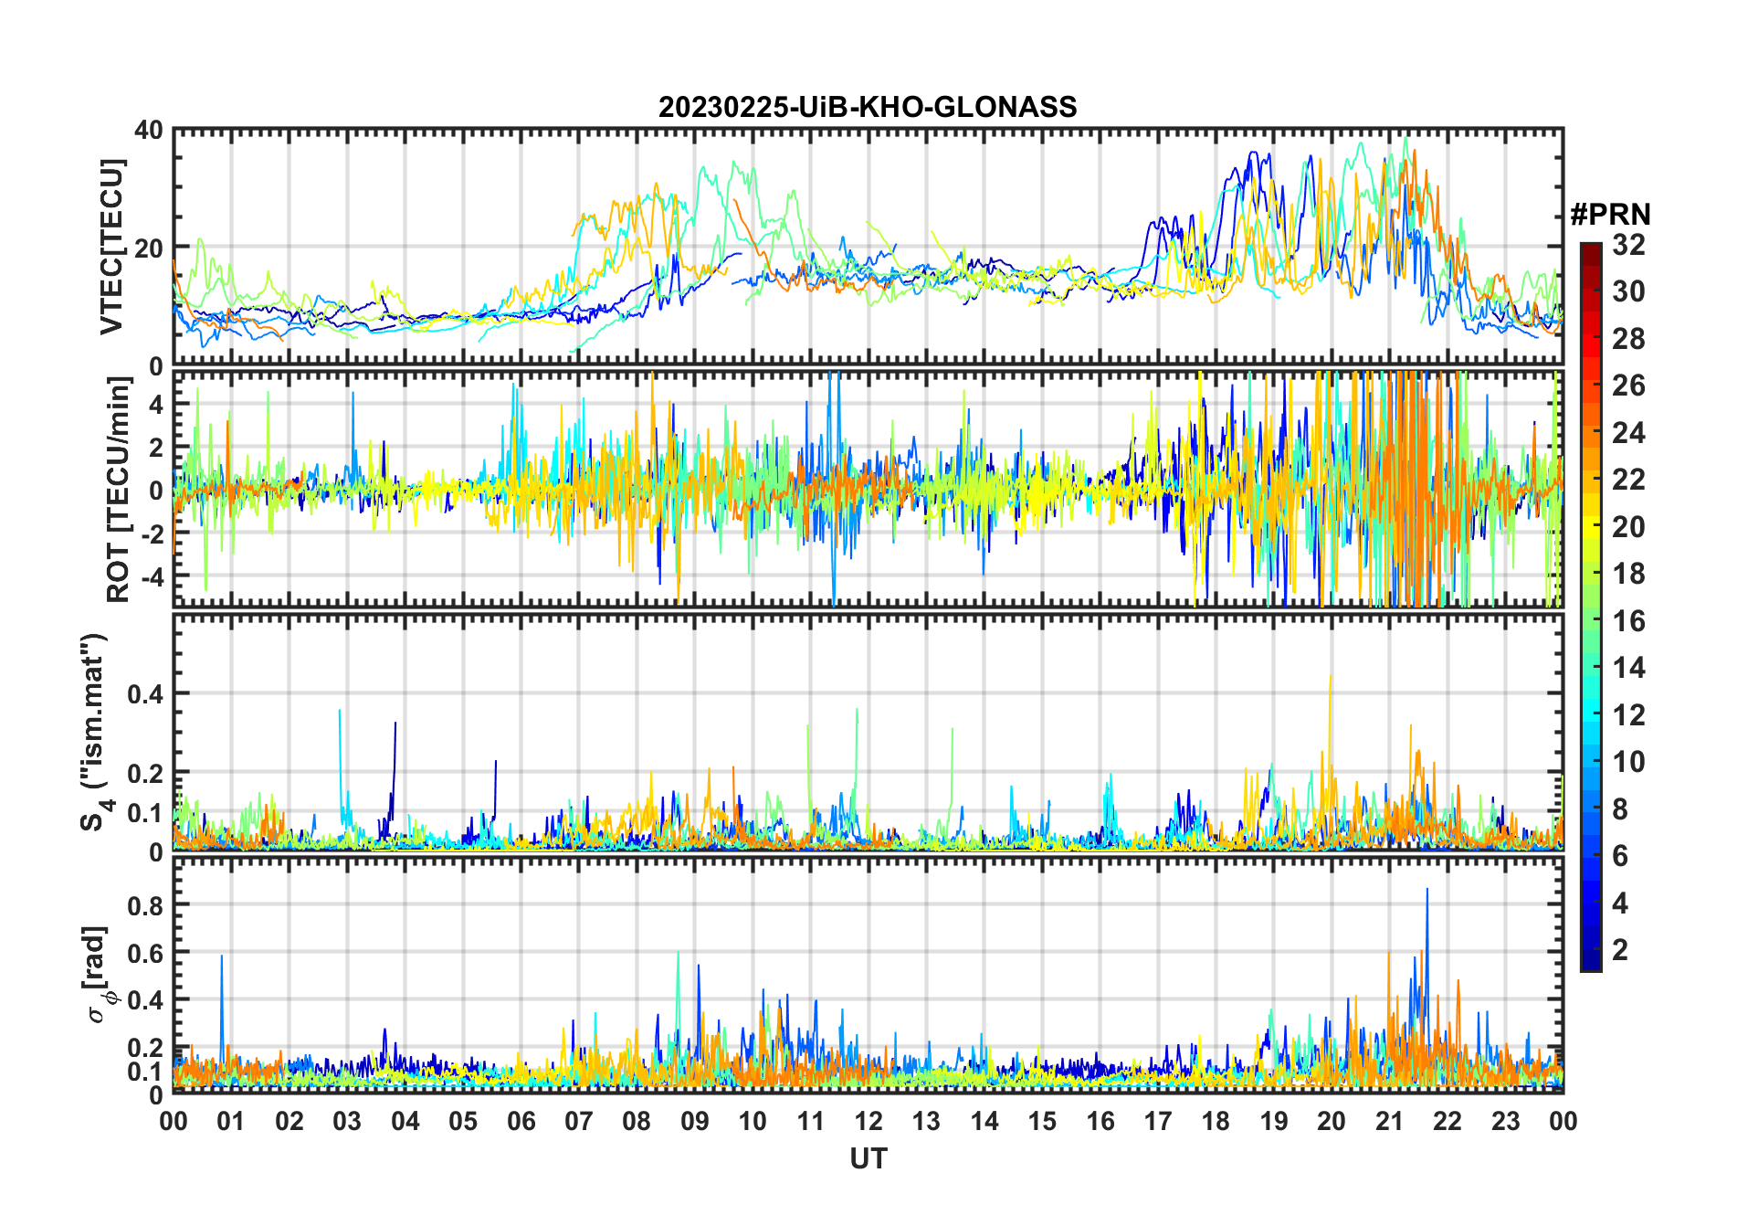Click colorbar tick label 16
The height and width of the screenshot is (1215, 1737).
(1628, 621)
